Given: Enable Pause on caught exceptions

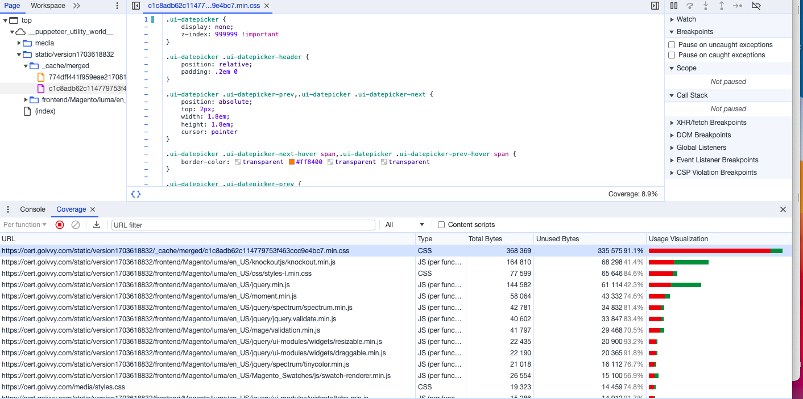Looking at the screenshot, I should (672, 55).
